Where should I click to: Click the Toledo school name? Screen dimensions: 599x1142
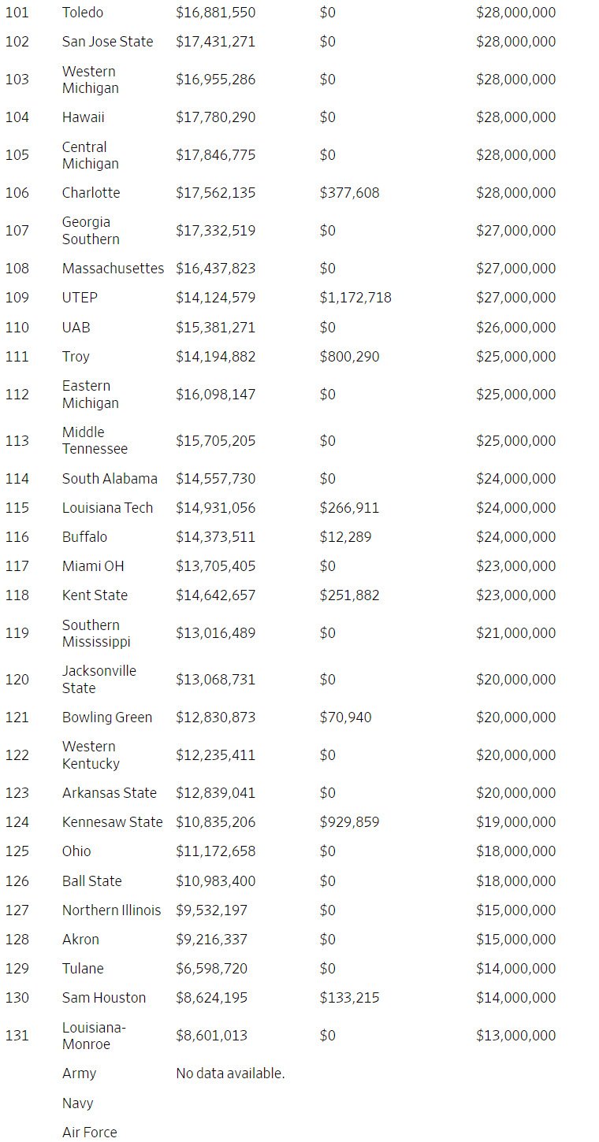82,13
